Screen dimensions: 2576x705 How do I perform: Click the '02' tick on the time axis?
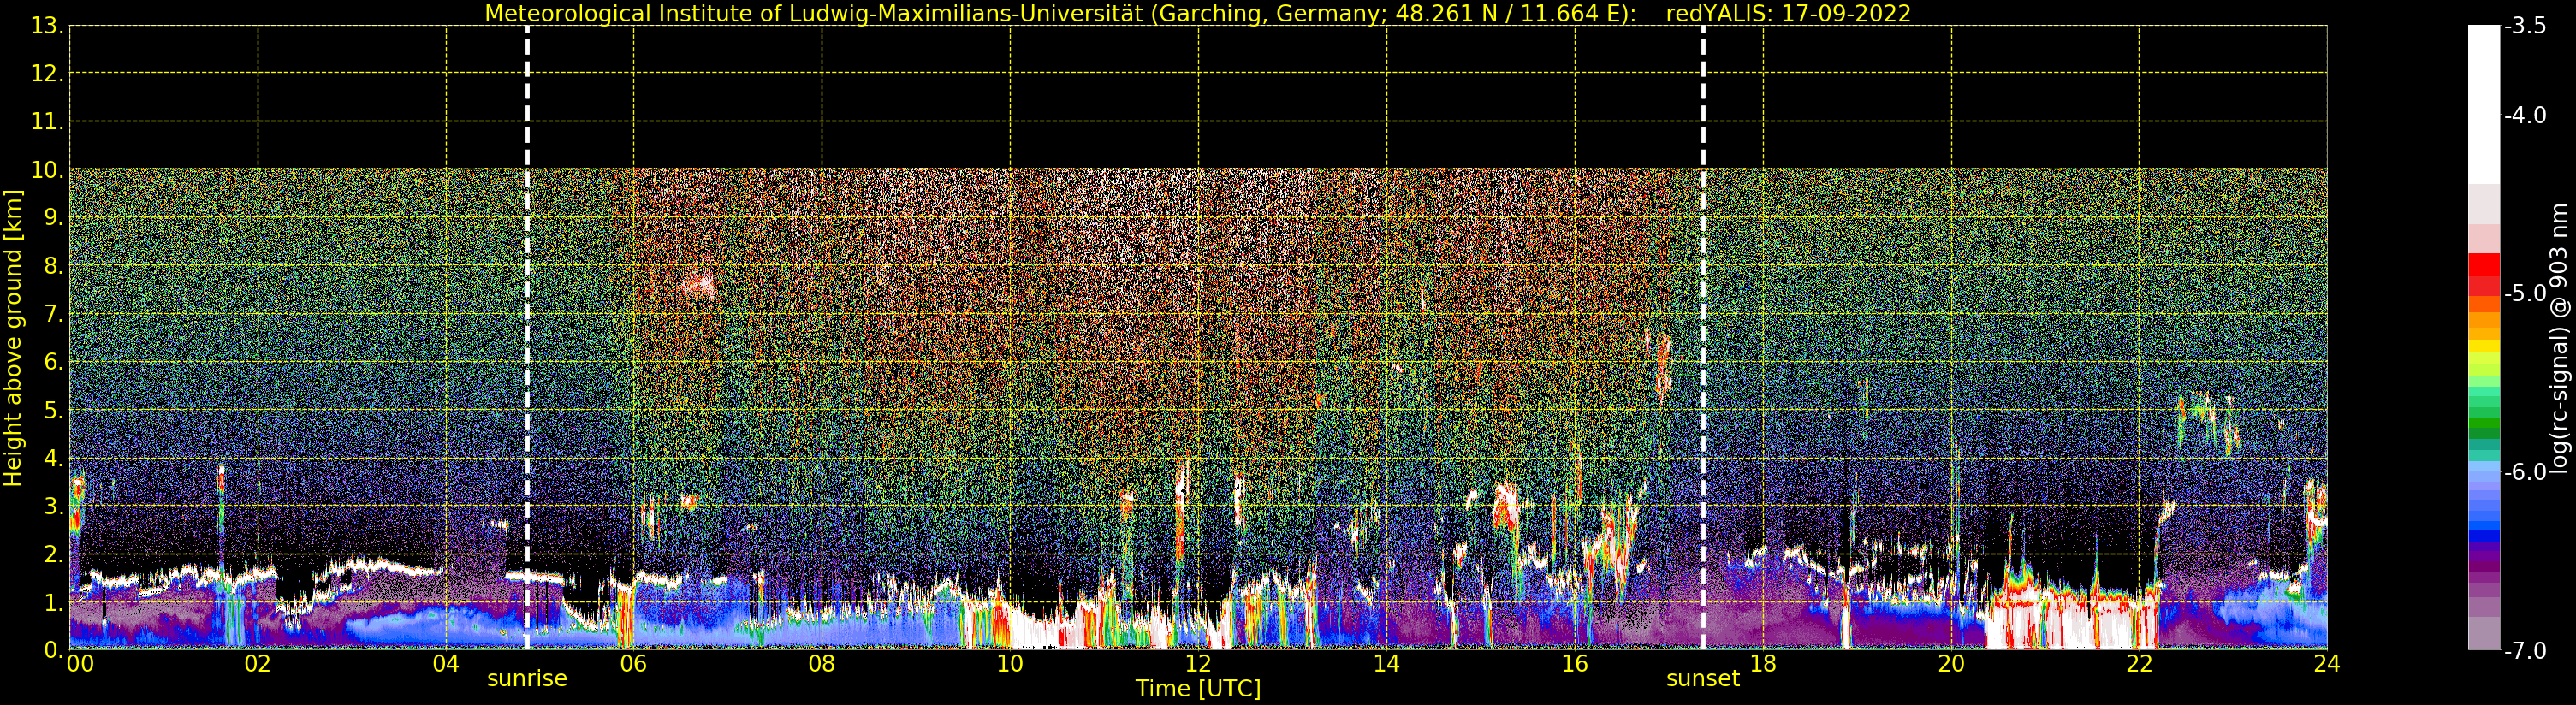click(x=257, y=664)
